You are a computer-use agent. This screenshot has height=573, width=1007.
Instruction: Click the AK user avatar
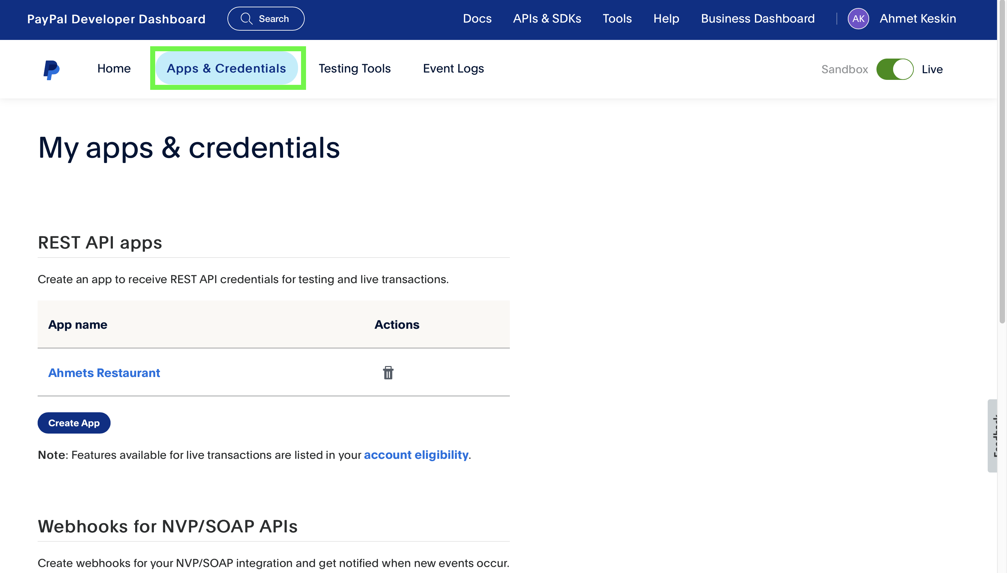point(858,19)
